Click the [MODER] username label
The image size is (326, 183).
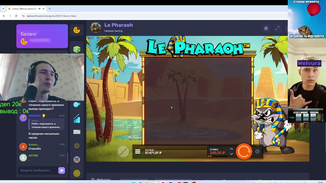(35, 116)
